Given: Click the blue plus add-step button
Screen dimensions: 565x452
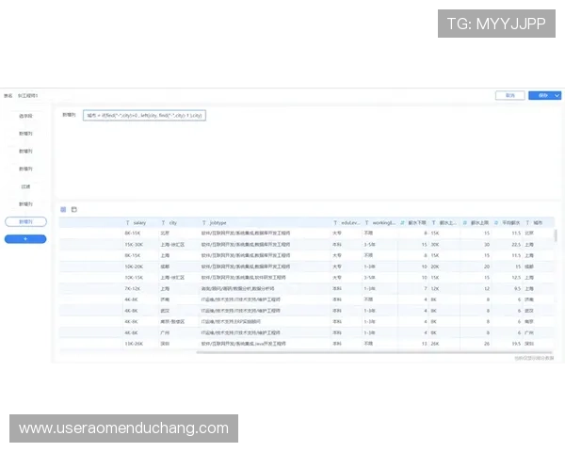Looking at the screenshot, I should [25, 239].
